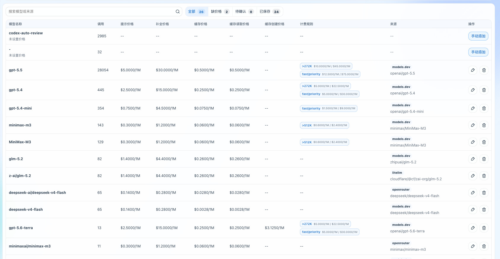Image resolution: width=500 pixels, height=259 pixels.
Task: Delete the minimaxai/minimax-m3 entry
Action: [484, 246]
